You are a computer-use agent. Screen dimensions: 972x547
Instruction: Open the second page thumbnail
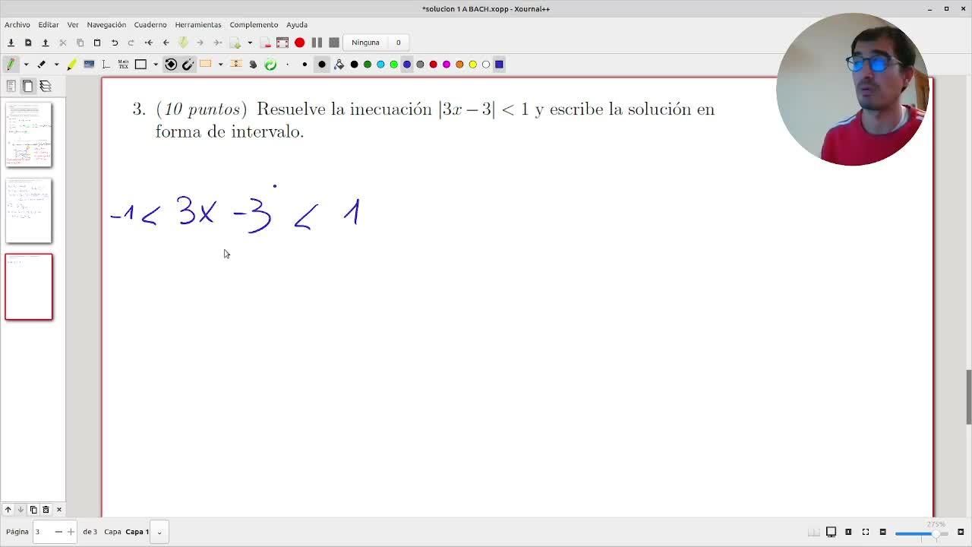29,210
